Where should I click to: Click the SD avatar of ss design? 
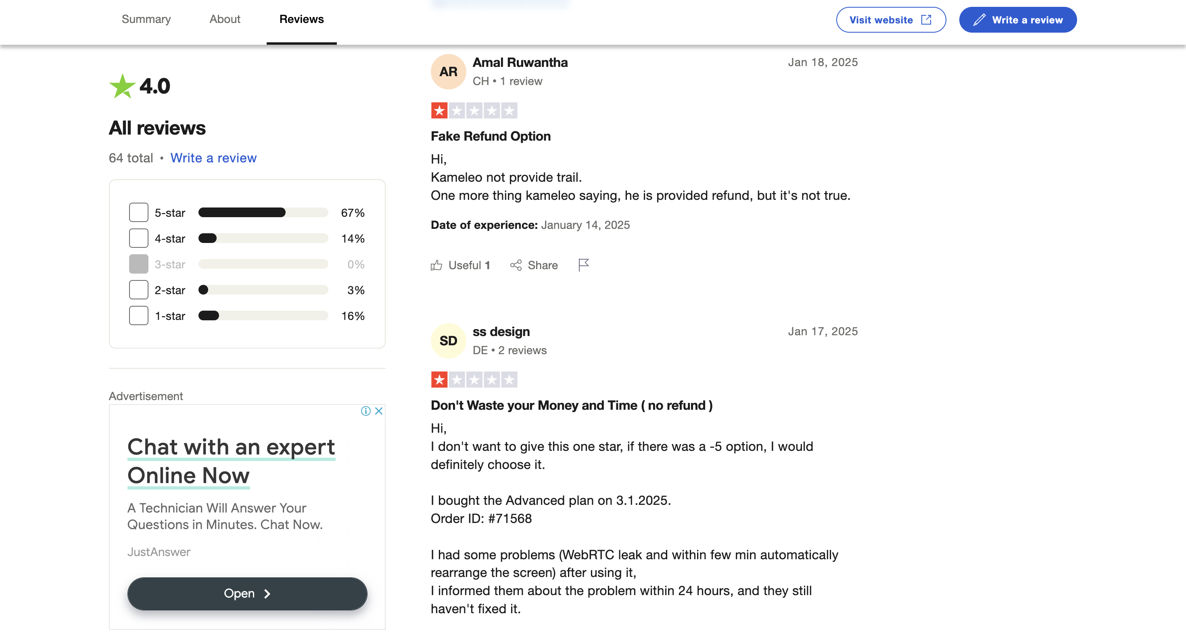[449, 341]
